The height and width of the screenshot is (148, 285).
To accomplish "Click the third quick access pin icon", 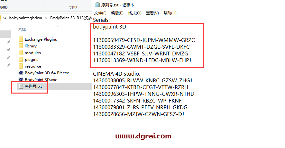I will point(8,58).
